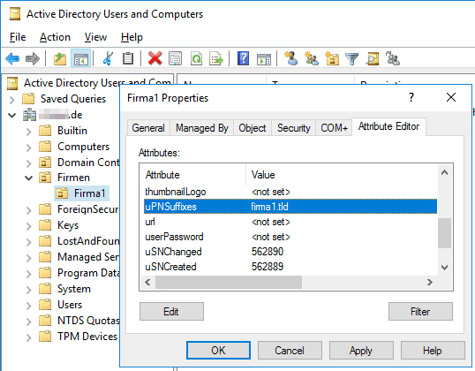Switch to the General tab

coord(148,127)
